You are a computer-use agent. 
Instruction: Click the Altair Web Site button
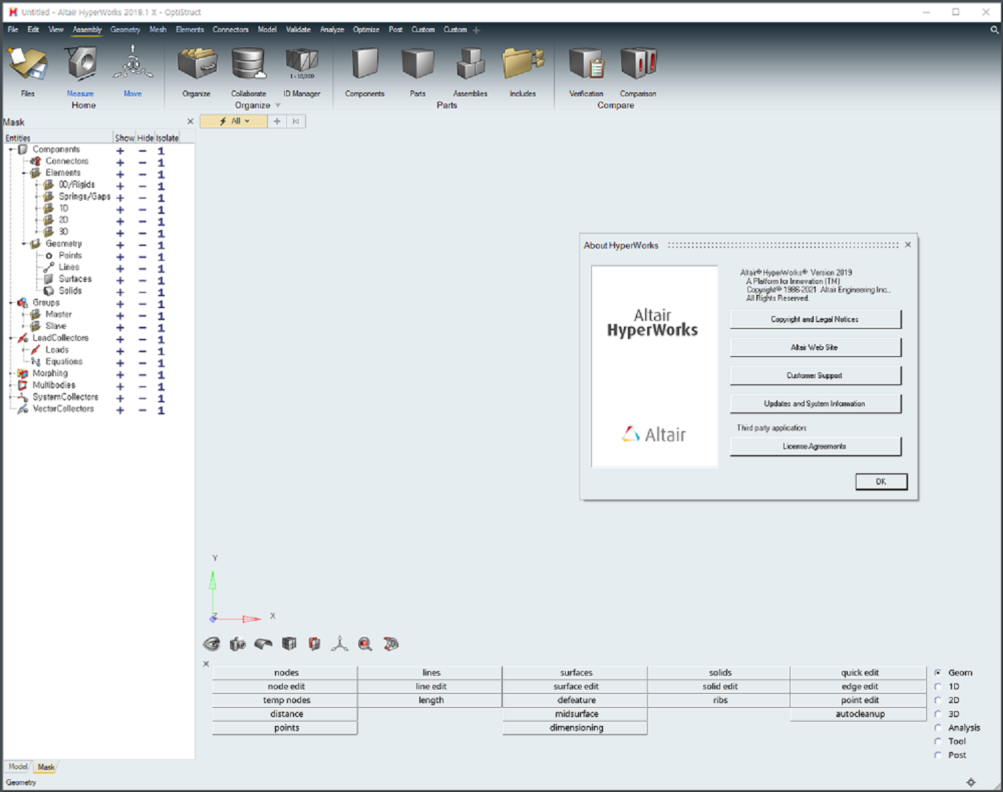point(815,348)
